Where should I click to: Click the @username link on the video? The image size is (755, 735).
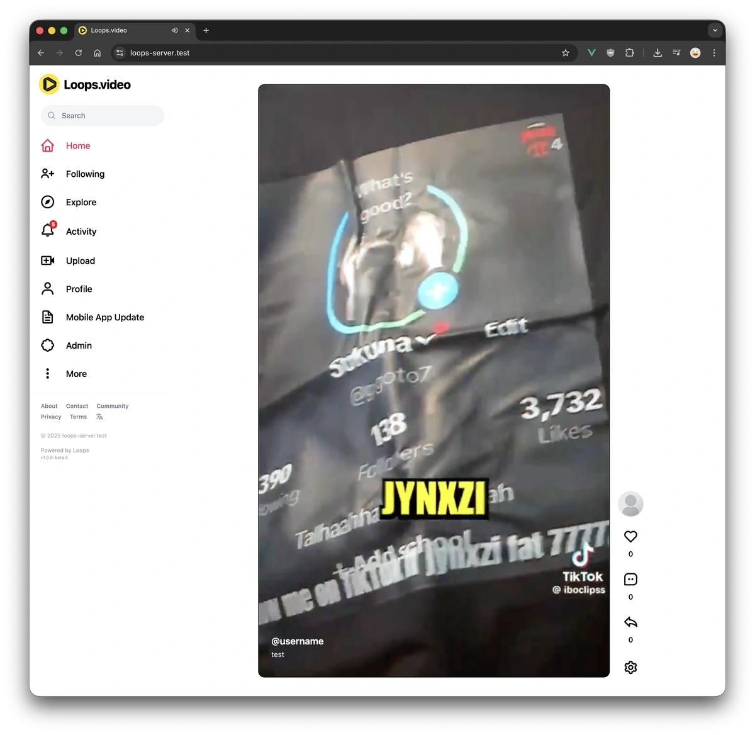tap(297, 641)
